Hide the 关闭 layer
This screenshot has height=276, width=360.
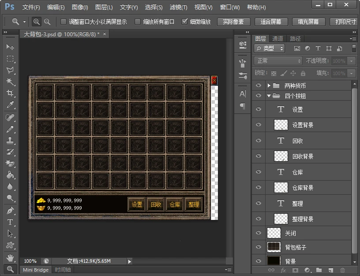[259, 233]
